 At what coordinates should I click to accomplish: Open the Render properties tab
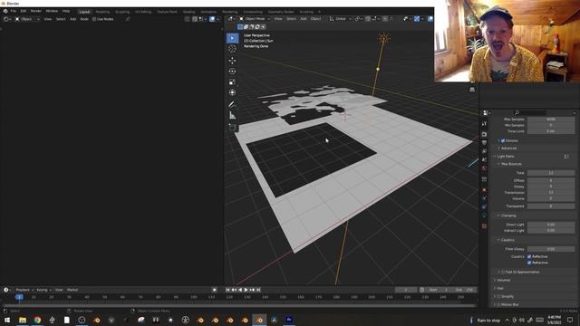tap(484, 134)
